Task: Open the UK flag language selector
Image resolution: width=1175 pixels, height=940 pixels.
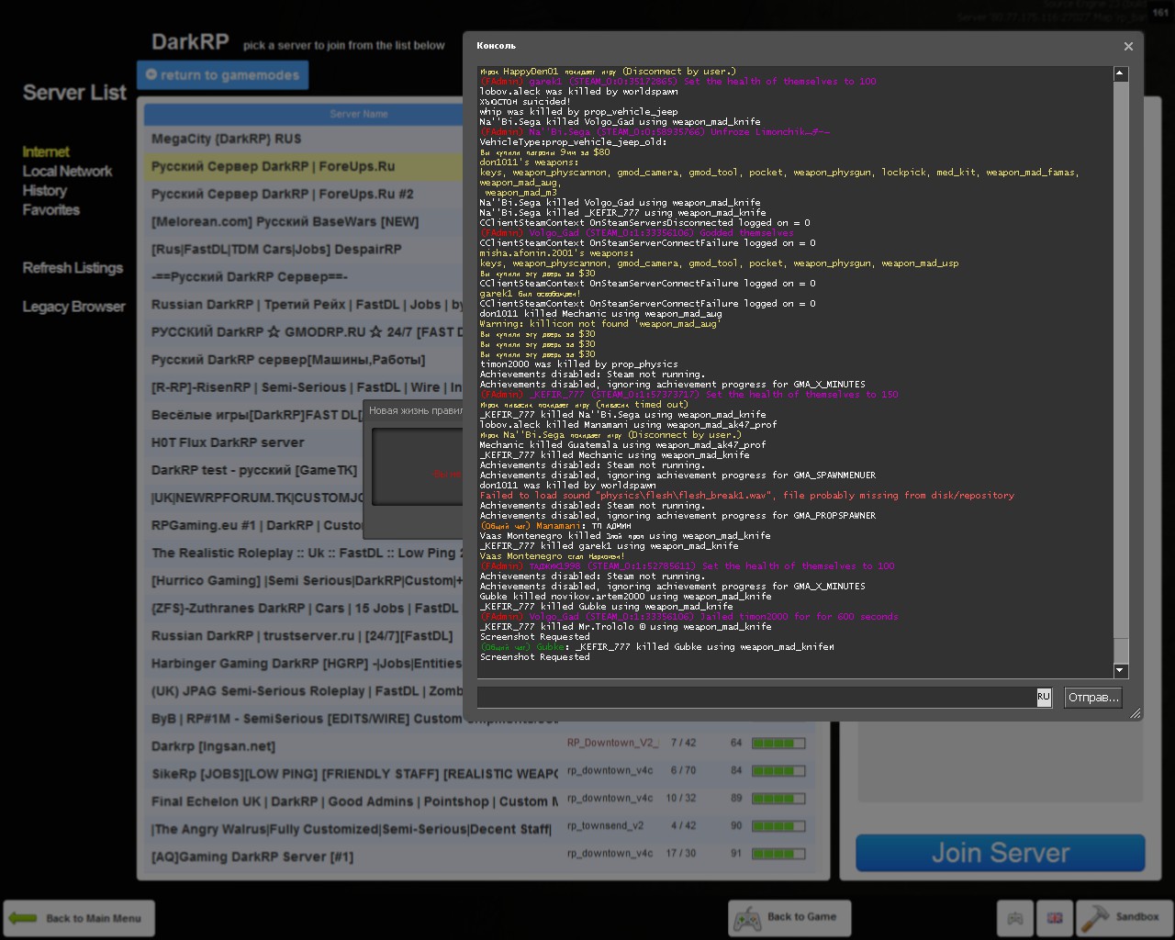Action: (x=1055, y=917)
